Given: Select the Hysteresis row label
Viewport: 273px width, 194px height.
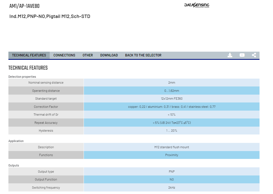Looking at the screenshot, I should point(46,131).
